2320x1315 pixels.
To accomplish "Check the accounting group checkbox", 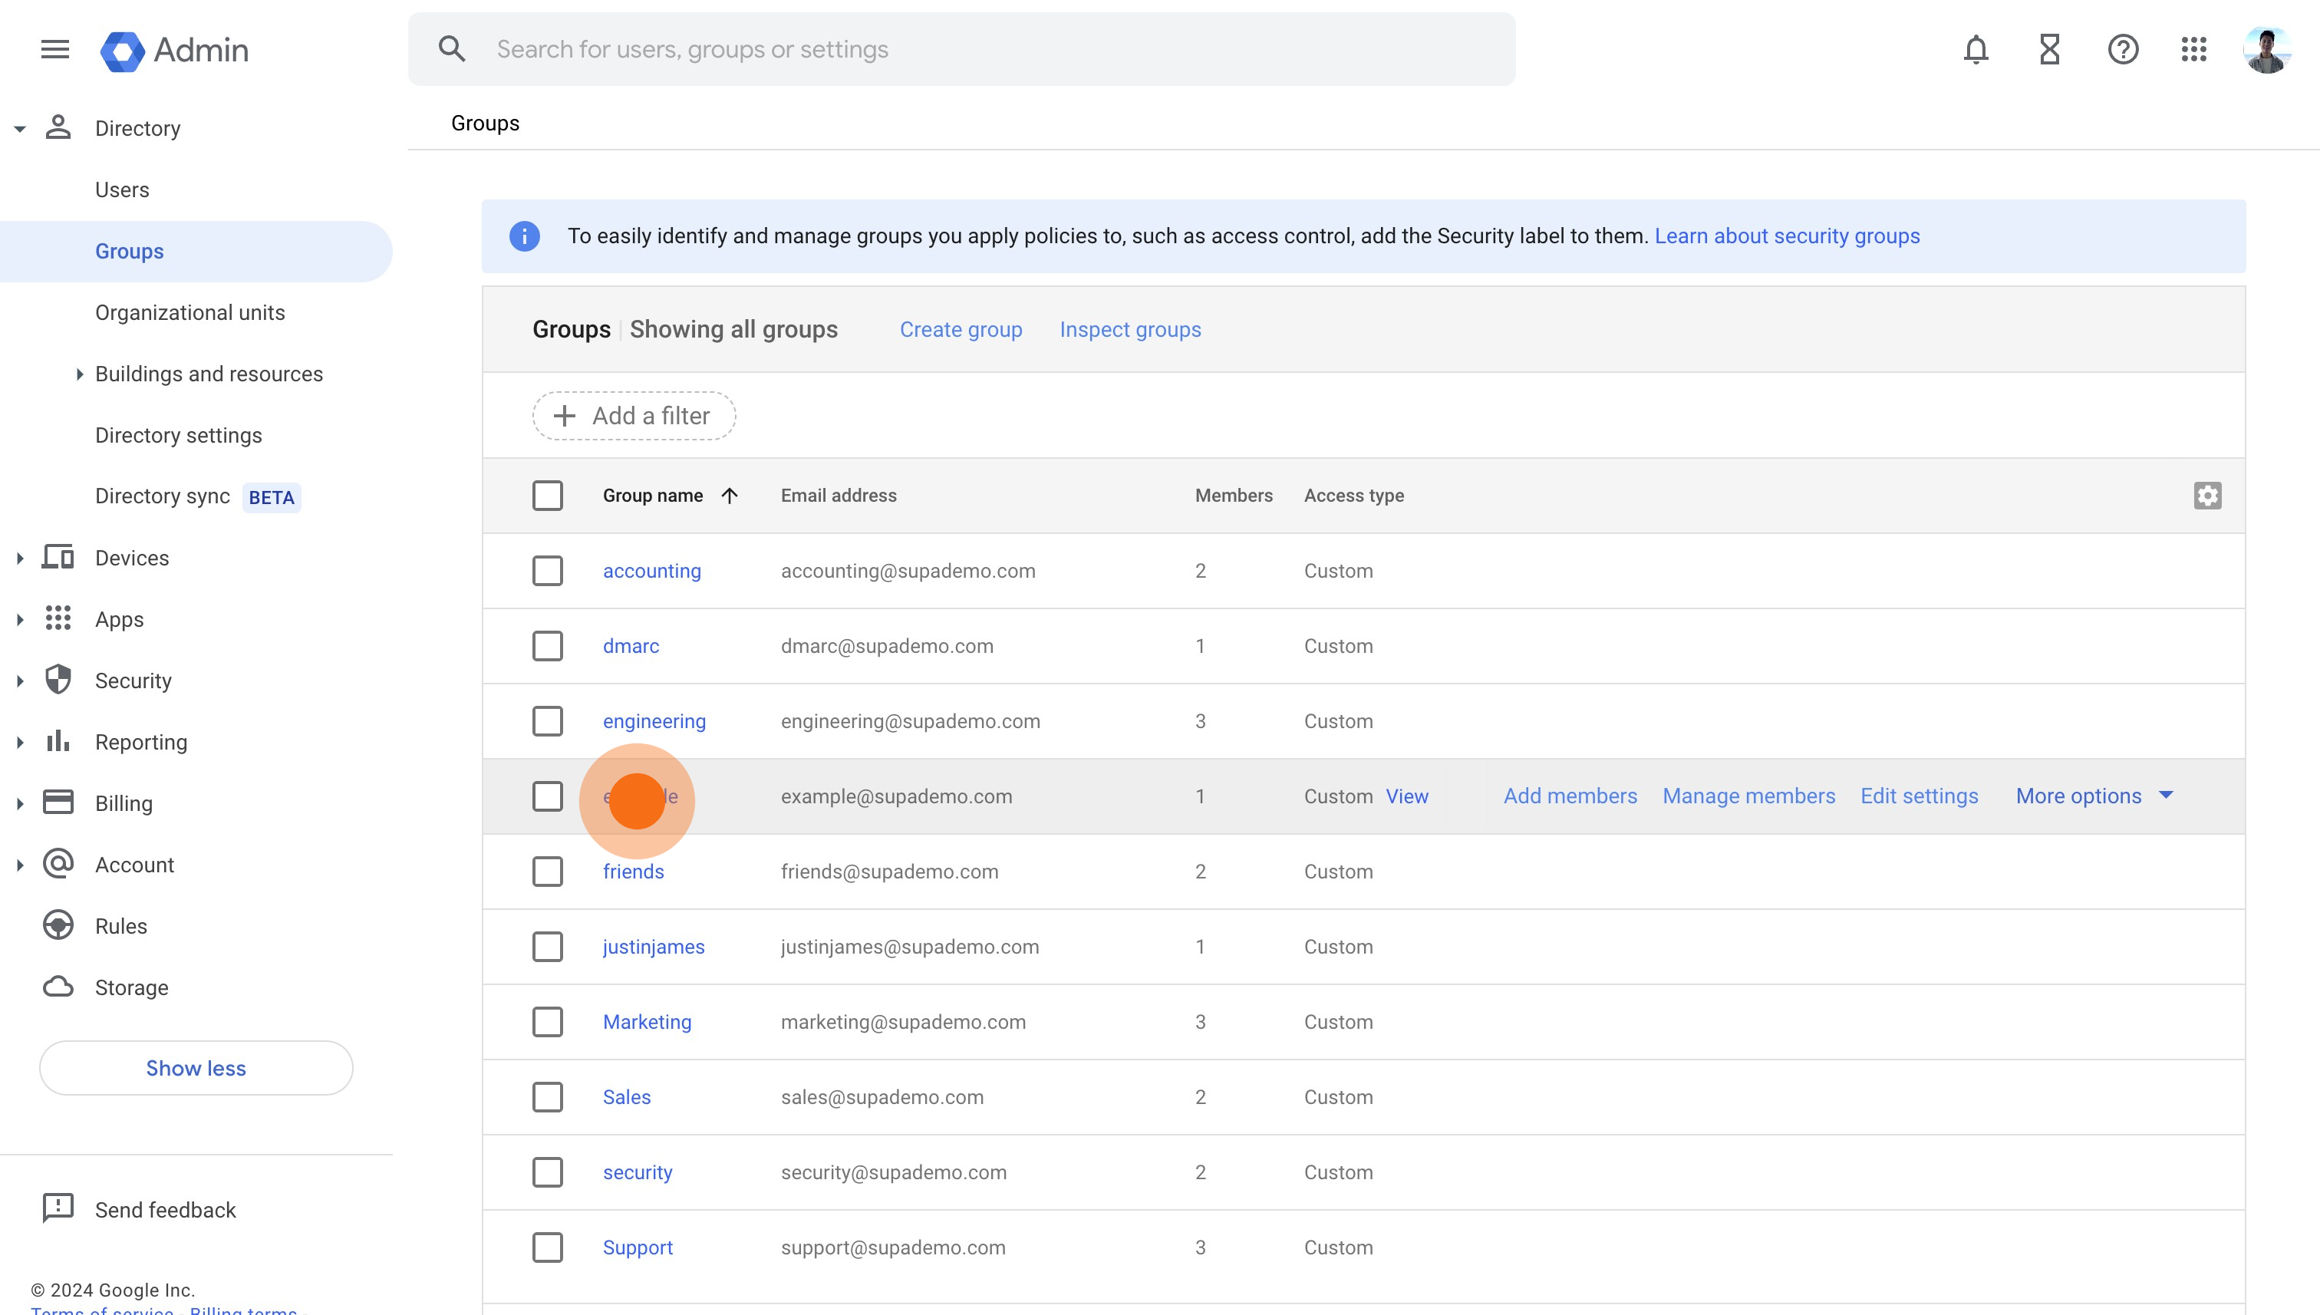I will [x=547, y=571].
